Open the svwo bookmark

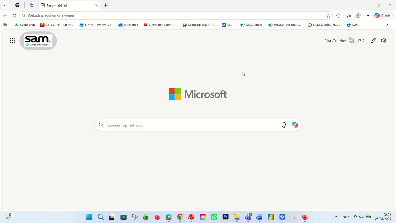(353, 25)
